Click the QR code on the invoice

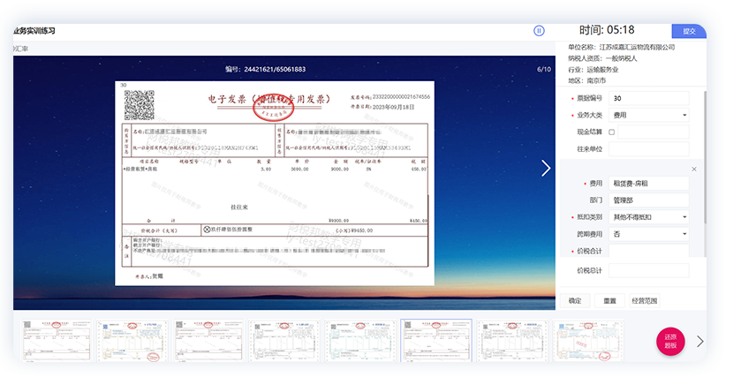click(x=140, y=105)
